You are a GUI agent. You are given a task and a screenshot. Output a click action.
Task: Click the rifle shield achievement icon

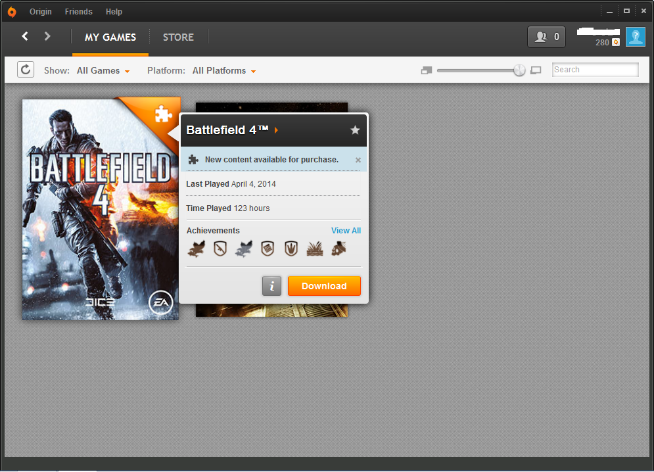220,248
